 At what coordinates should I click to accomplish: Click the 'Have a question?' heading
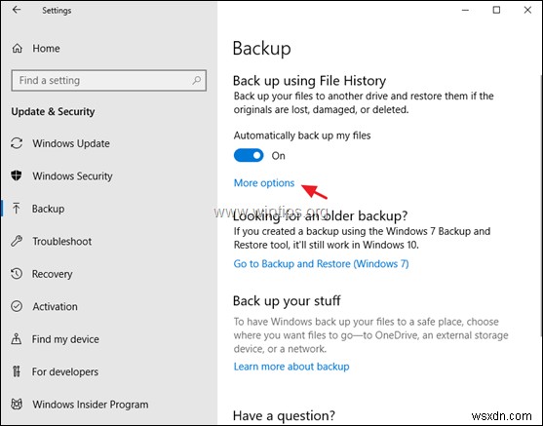(284, 415)
